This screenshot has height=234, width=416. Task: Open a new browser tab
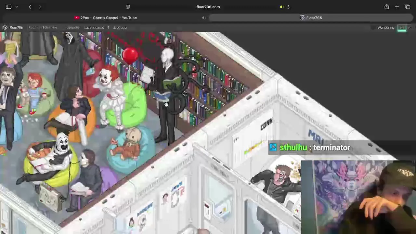[x=397, y=6]
